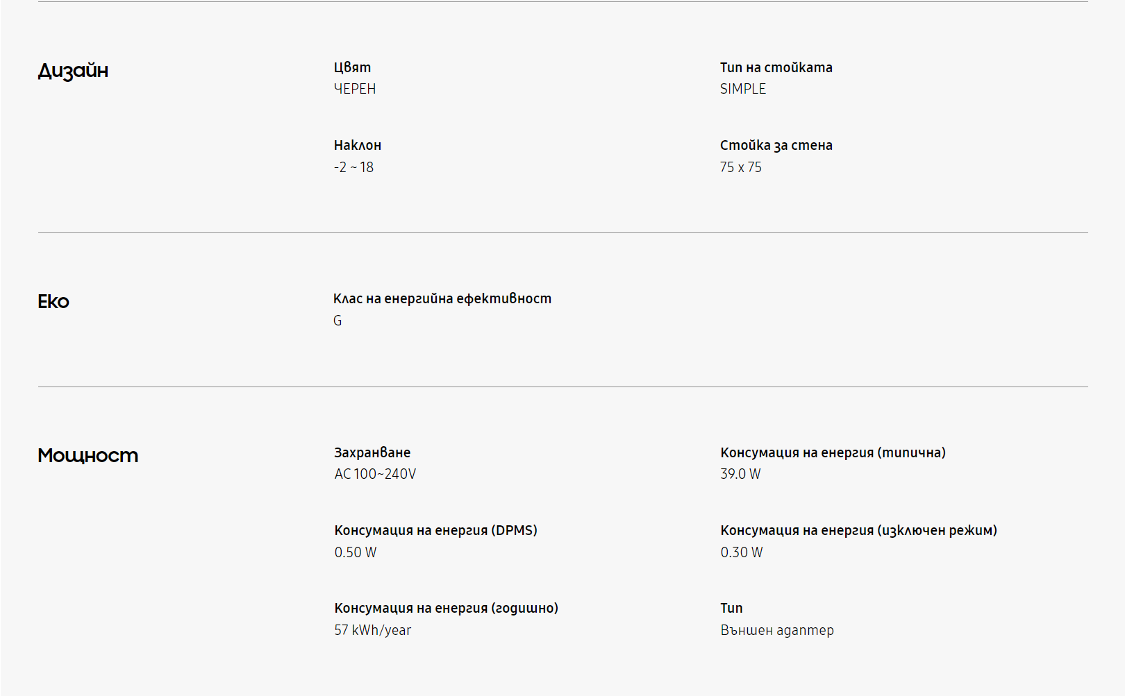Click the Консумация на енергия (DPMS) label

[x=436, y=530]
